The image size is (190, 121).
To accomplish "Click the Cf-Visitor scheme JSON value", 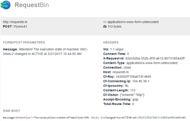I will pyautogui.click(x=132, y=95).
